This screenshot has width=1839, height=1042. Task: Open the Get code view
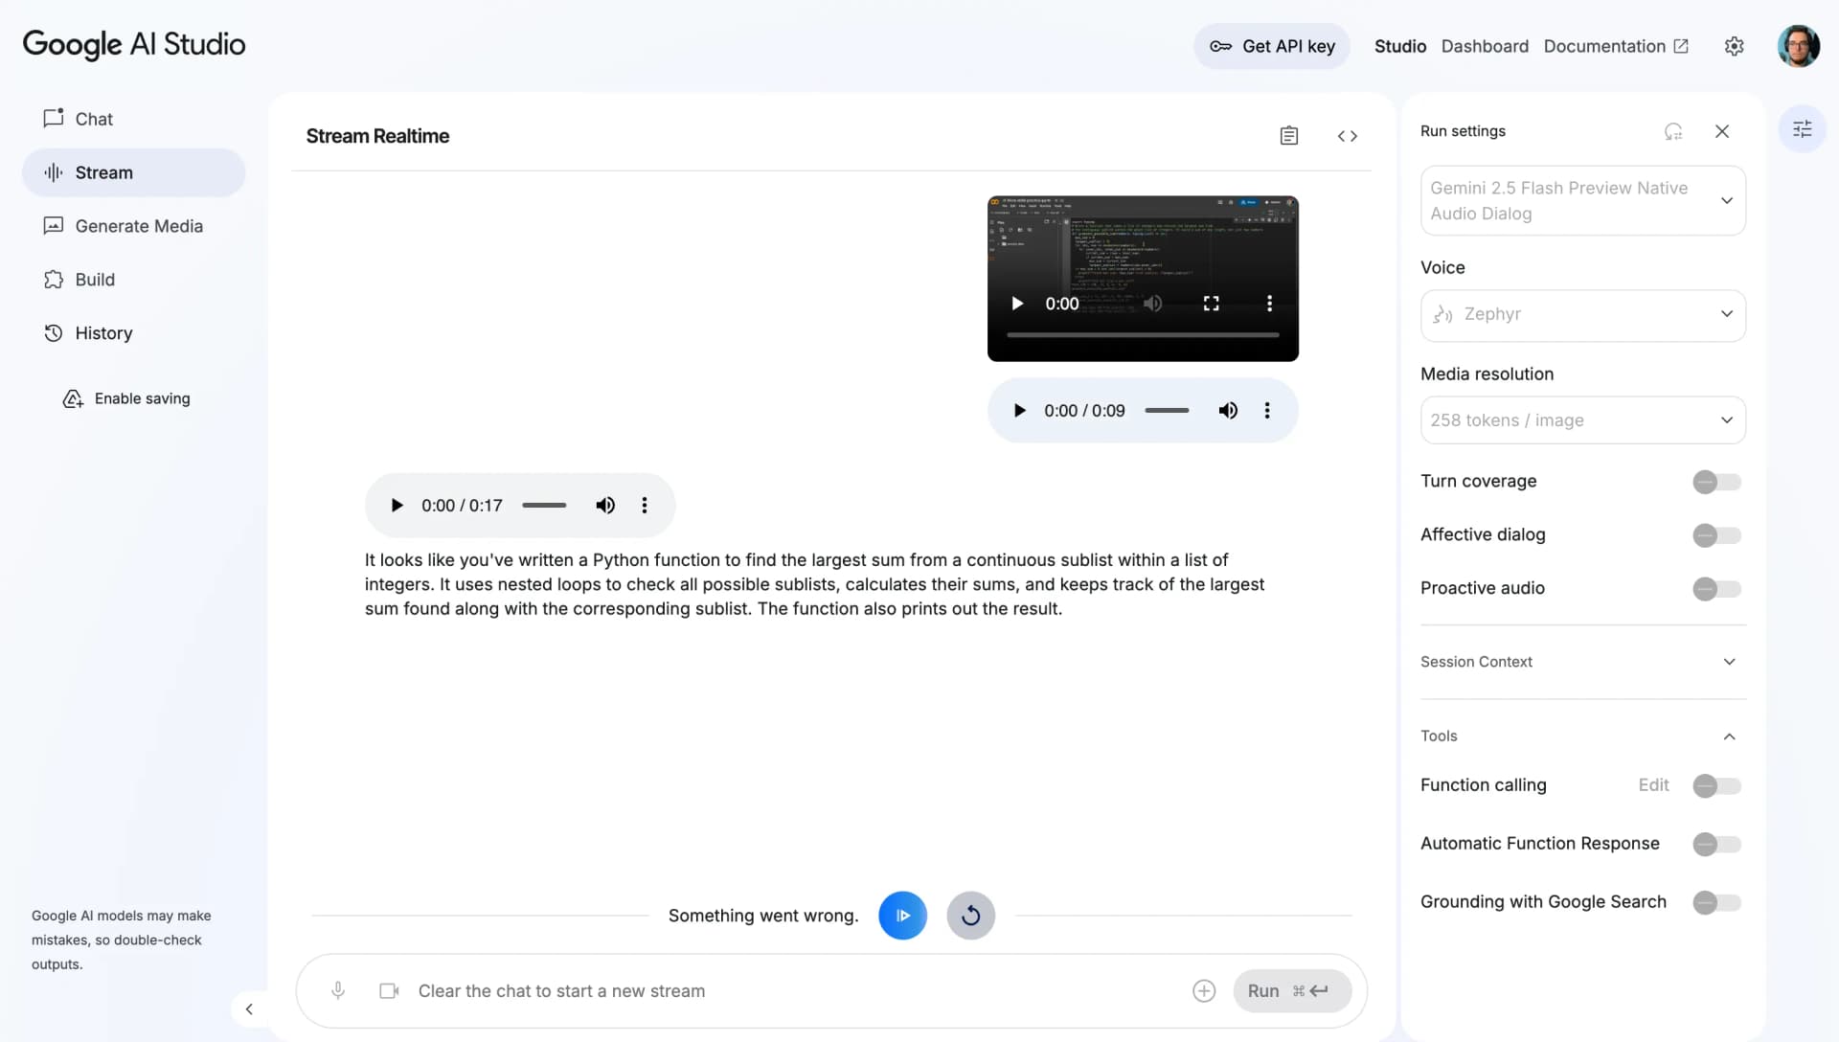click(1347, 135)
